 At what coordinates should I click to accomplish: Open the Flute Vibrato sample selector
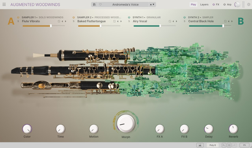[x=31, y=21]
